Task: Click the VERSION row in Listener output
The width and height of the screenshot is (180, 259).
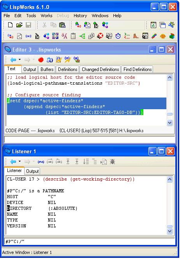Action: pos(31,226)
